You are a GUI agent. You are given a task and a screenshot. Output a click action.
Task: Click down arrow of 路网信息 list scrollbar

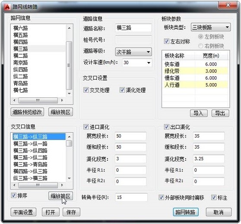(69, 93)
